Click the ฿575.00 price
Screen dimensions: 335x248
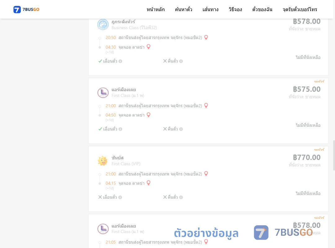pos(306,89)
